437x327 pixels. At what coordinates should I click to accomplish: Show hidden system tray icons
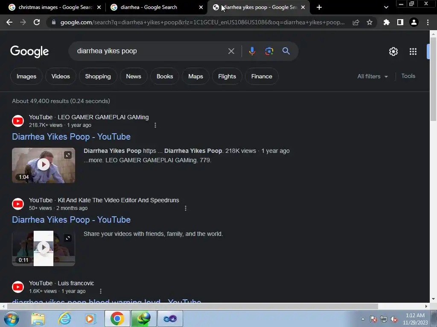tap(363, 319)
